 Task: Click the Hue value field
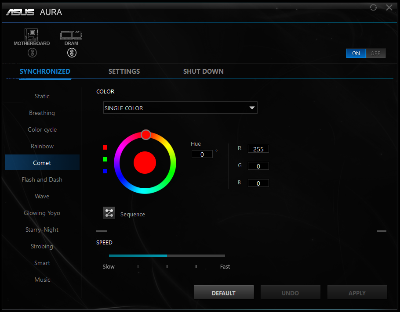point(202,154)
